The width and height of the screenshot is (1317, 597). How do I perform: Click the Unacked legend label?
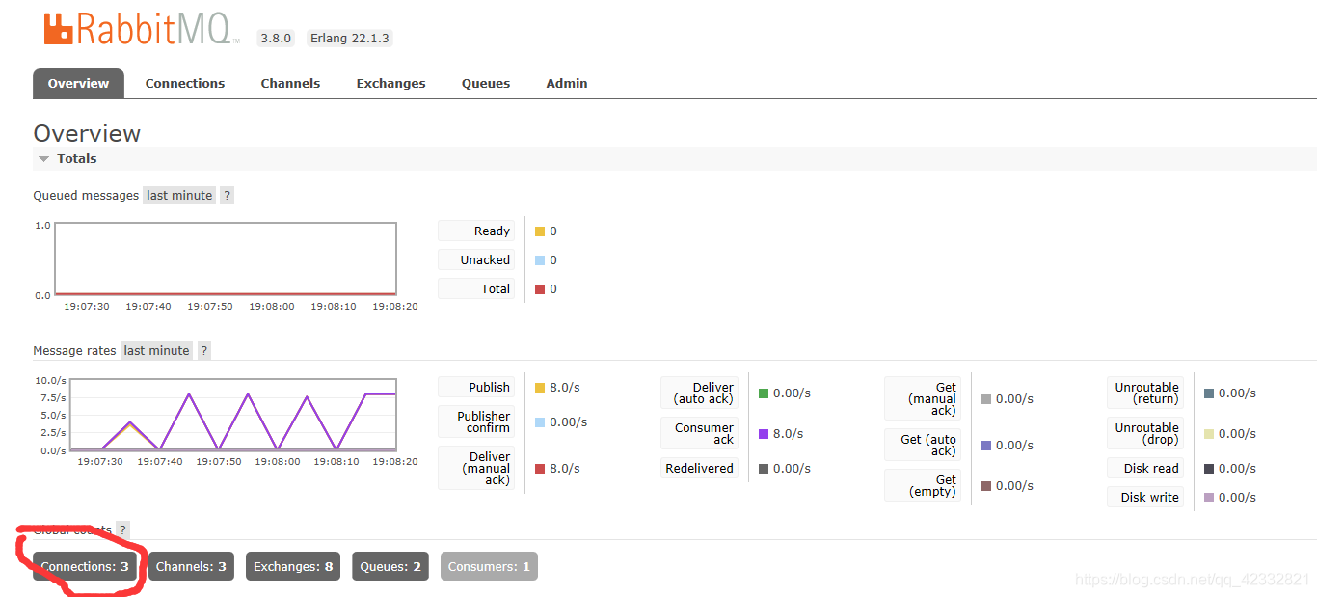pos(476,259)
